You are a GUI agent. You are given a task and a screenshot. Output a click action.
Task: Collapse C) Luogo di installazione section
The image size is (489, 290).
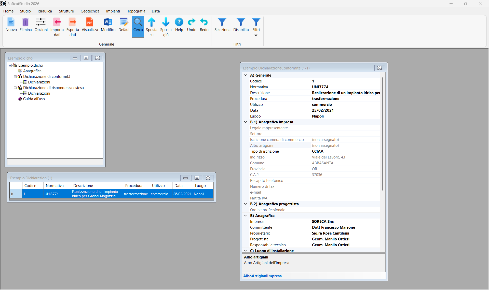(x=246, y=251)
